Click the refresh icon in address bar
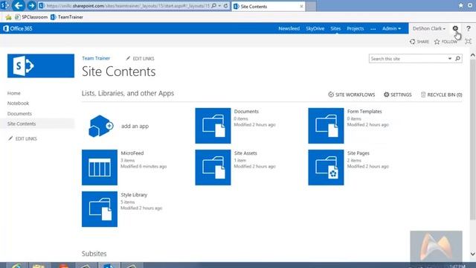 pos(225,6)
